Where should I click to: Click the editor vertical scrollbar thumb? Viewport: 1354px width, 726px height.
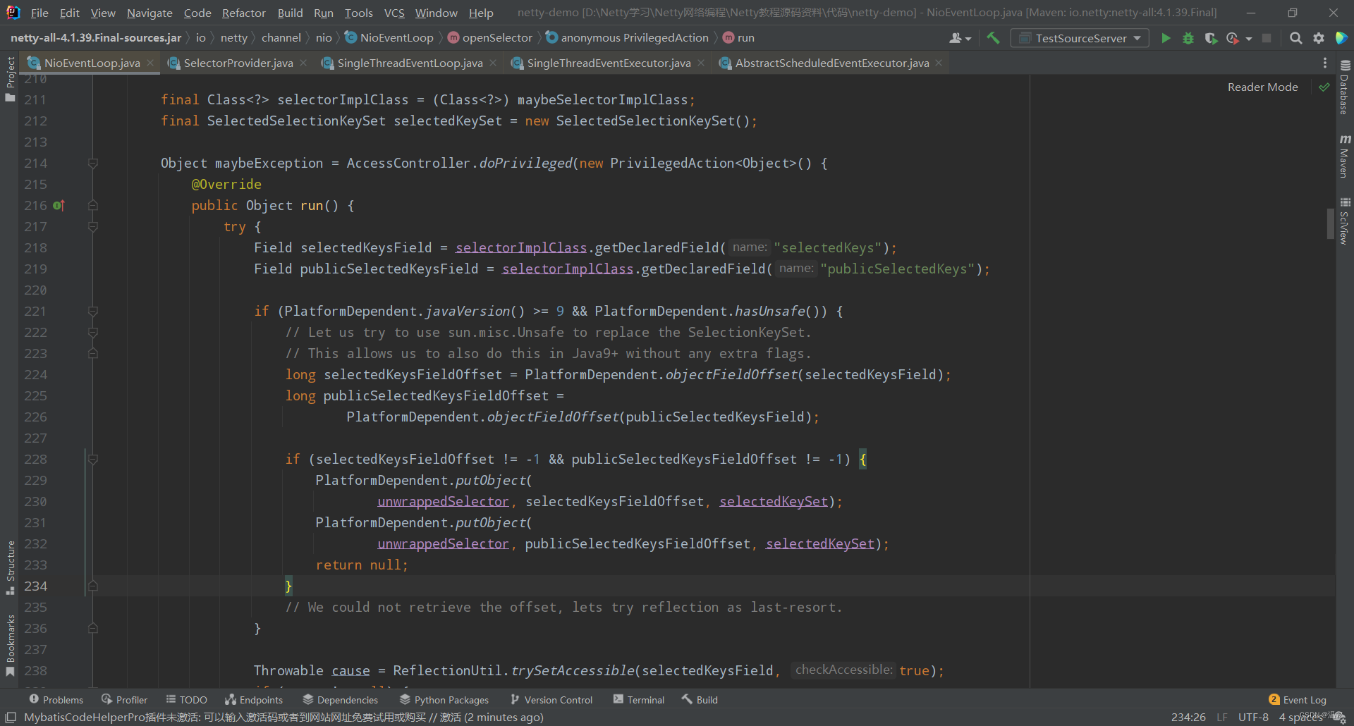[x=1330, y=223]
